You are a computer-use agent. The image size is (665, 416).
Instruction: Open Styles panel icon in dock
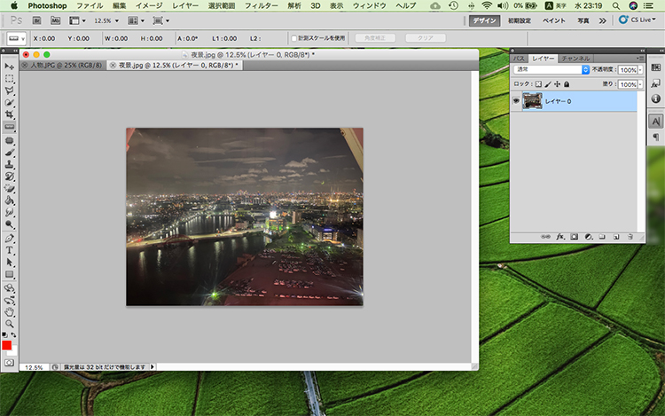click(x=655, y=83)
